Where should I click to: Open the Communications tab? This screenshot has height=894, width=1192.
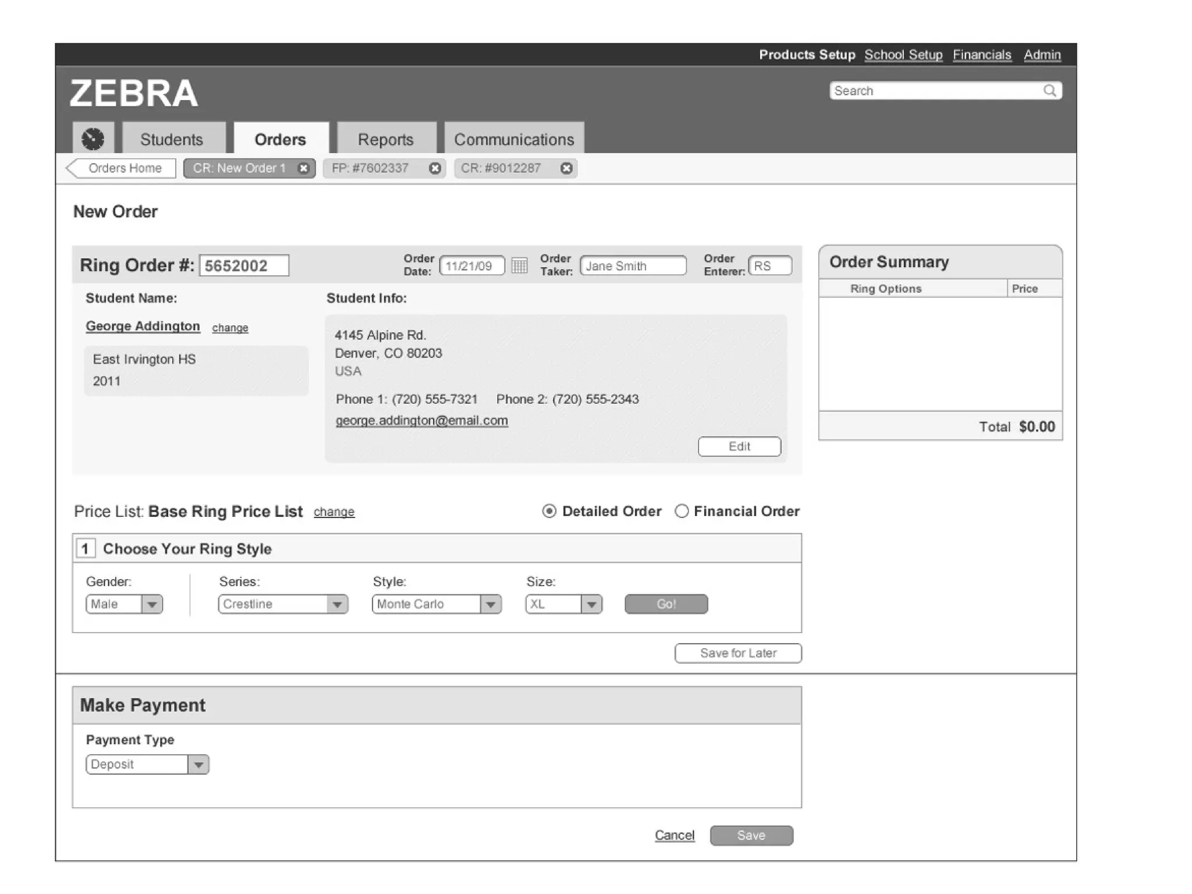coord(513,140)
